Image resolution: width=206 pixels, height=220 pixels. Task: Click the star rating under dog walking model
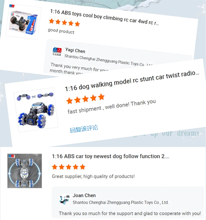pyautogui.click(x=85, y=99)
